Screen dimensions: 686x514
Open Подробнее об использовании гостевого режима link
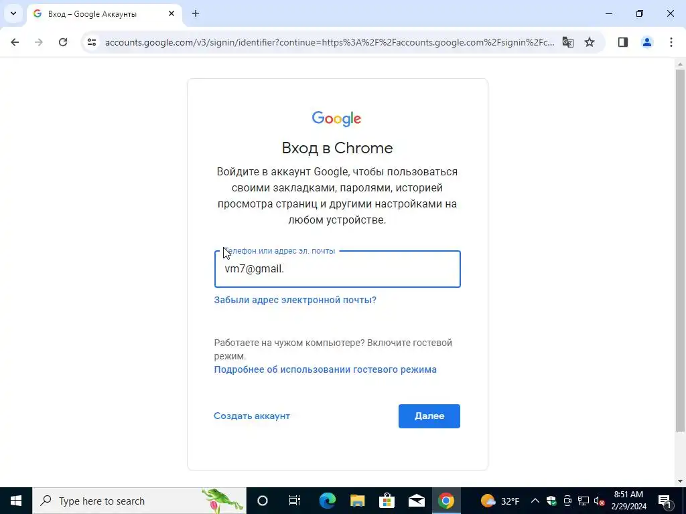325,369
